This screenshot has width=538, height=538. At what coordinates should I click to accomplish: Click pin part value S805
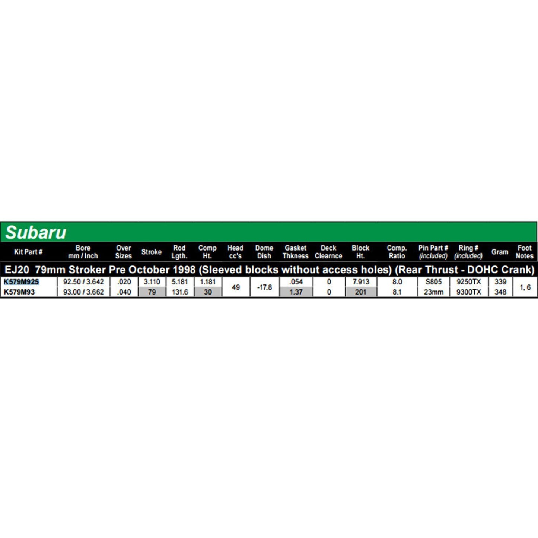[x=434, y=282]
